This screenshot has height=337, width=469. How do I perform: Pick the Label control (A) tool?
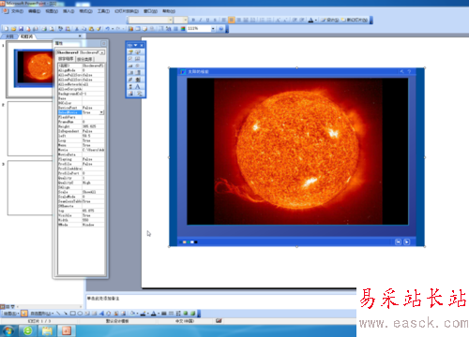pos(138,87)
